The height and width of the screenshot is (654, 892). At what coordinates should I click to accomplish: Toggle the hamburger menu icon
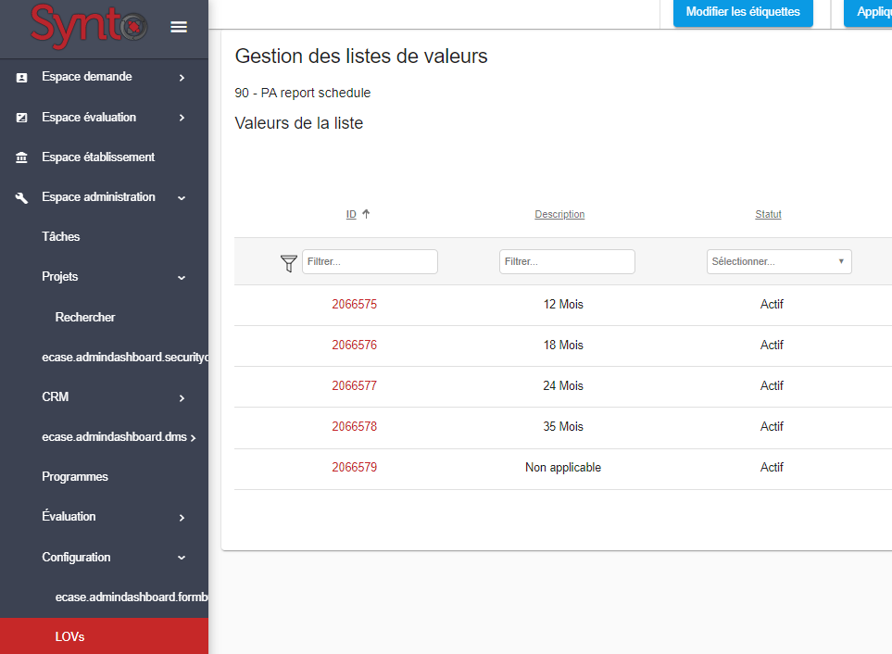(179, 27)
